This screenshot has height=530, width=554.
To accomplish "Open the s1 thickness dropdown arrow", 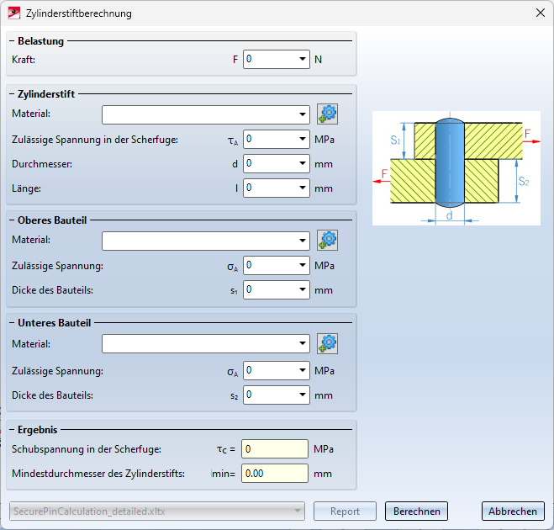I will coord(303,289).
